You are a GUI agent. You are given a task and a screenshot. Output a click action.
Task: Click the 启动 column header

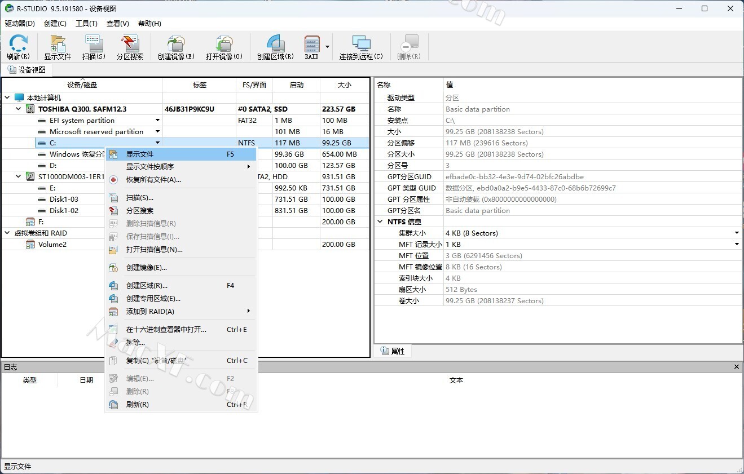coord(297,85)
